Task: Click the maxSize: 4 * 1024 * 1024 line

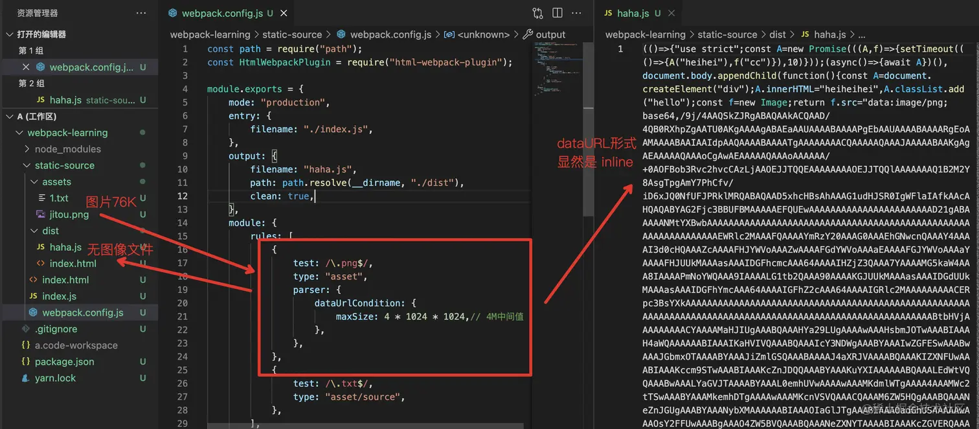Action: (429, 317)
